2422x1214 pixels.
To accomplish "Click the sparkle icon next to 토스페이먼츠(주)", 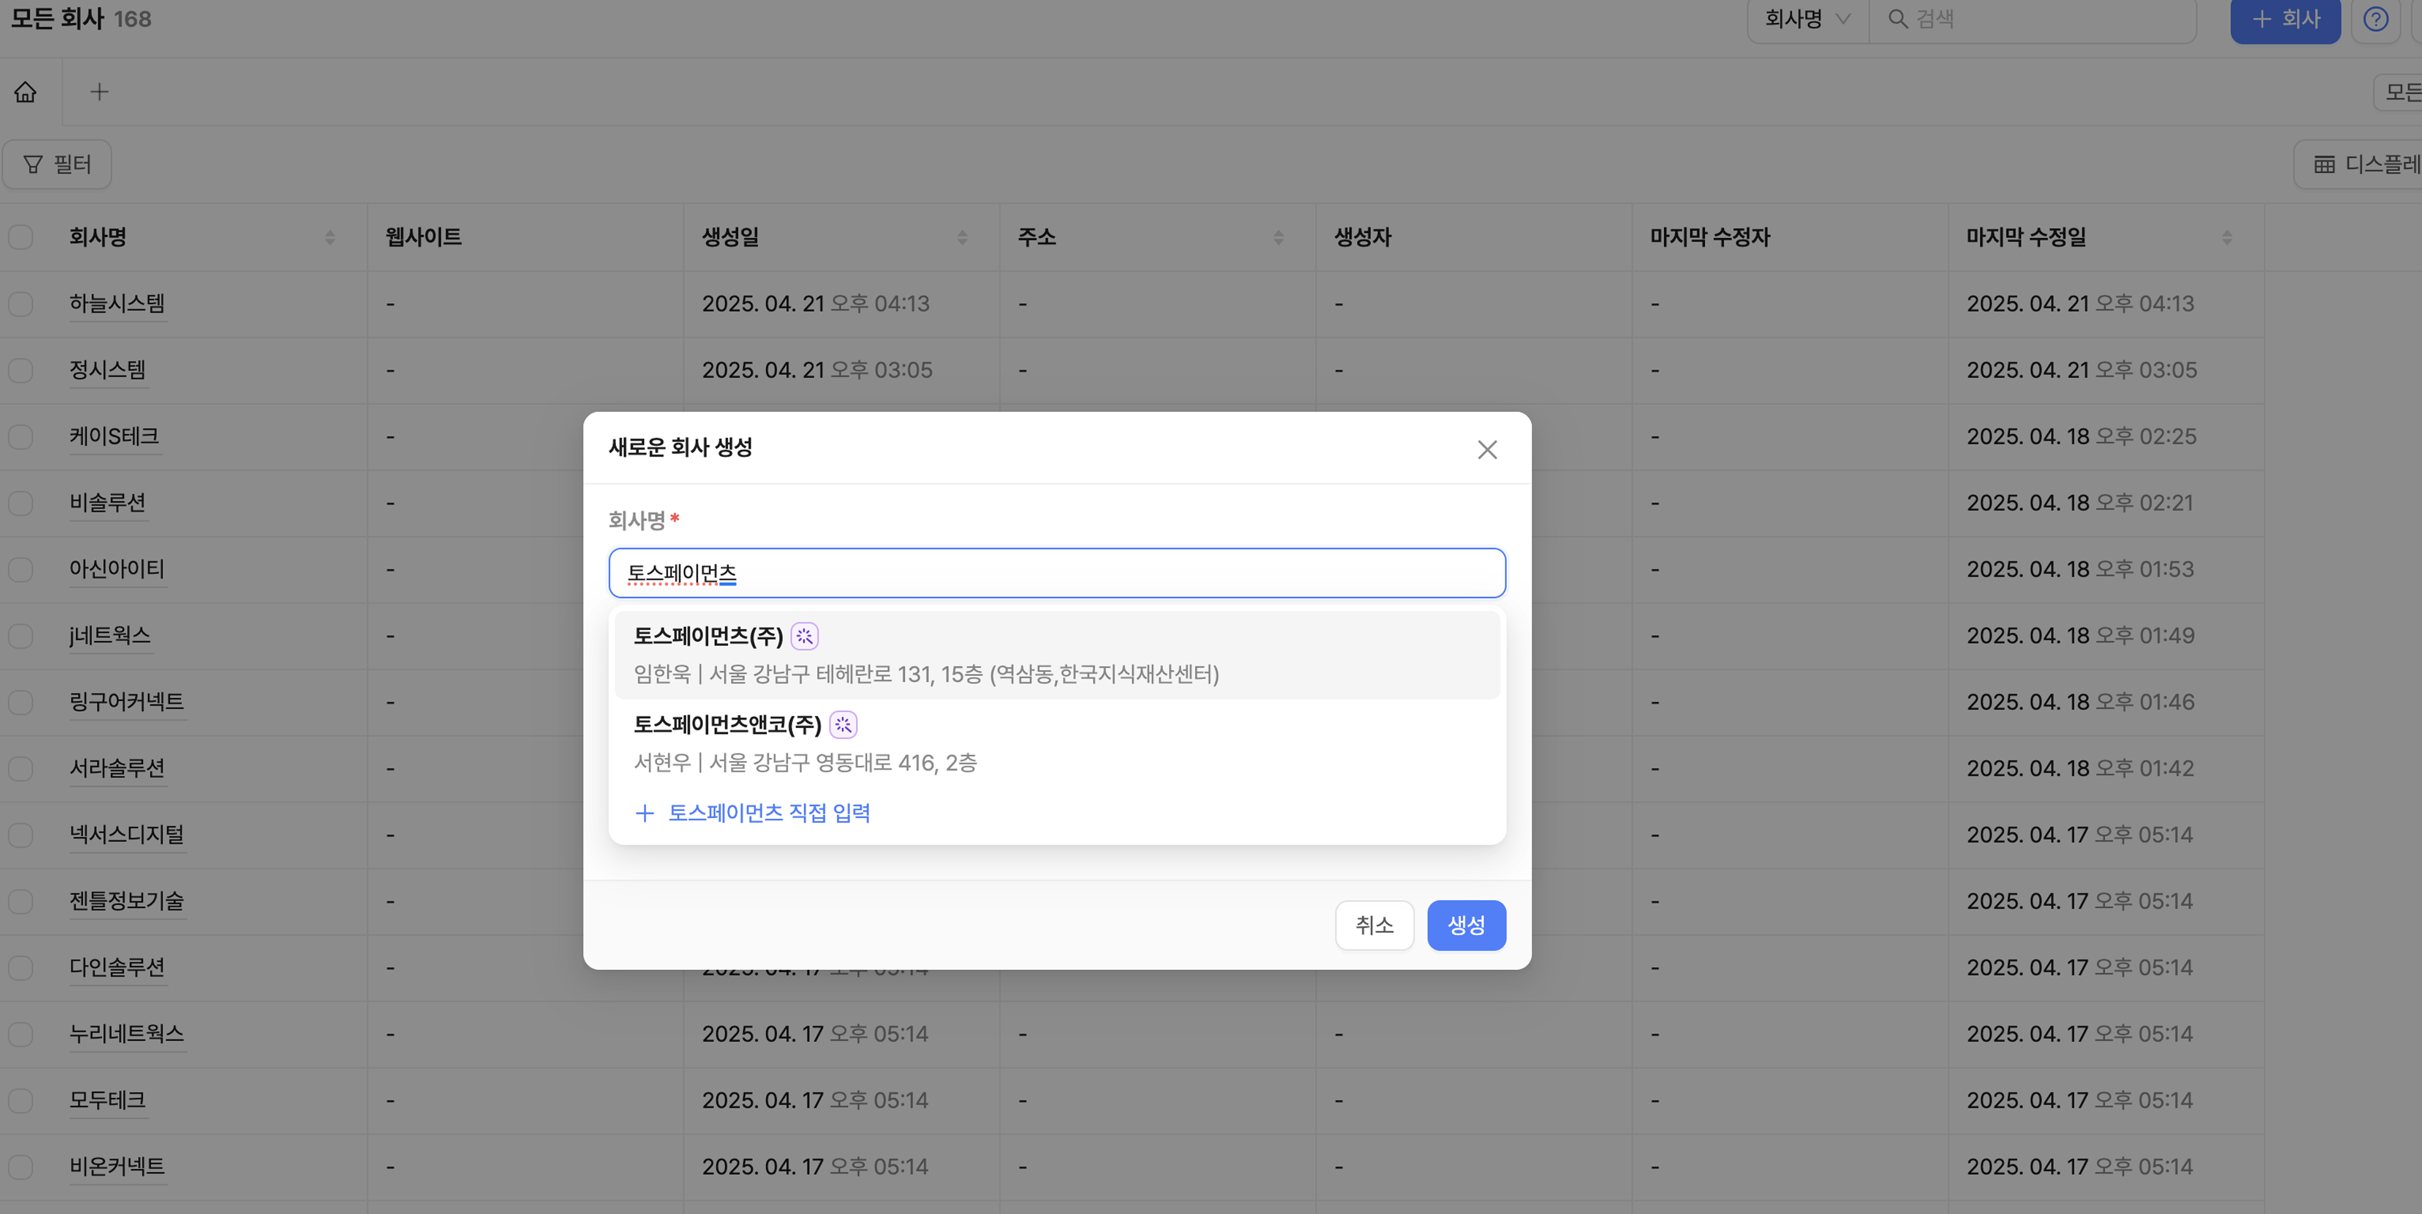I will [805, 637].
